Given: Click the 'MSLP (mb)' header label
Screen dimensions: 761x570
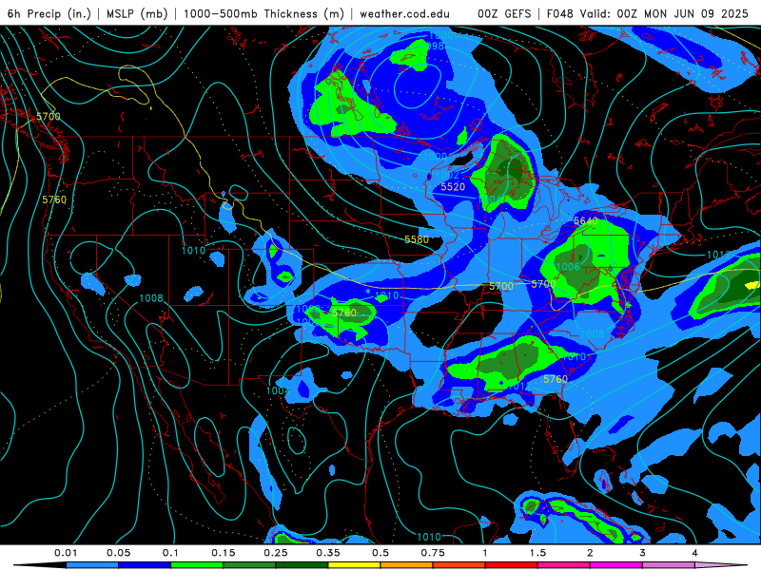Looking at the screenshot, I should coord(135,13).
